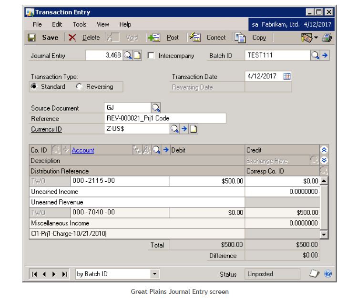Open Currency ID lookup magnifier
This screenshot has width=357, height=301.
174,129
